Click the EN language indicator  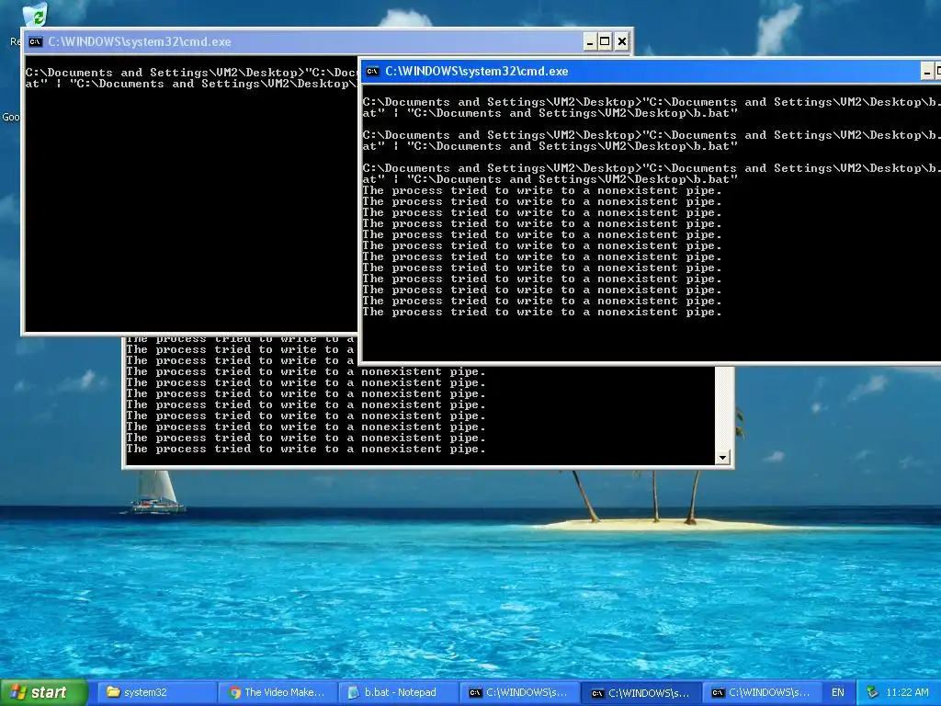(838, 692)
